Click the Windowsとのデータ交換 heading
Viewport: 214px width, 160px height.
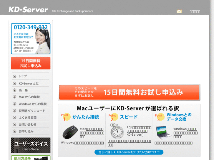click(x=179, y=117)
